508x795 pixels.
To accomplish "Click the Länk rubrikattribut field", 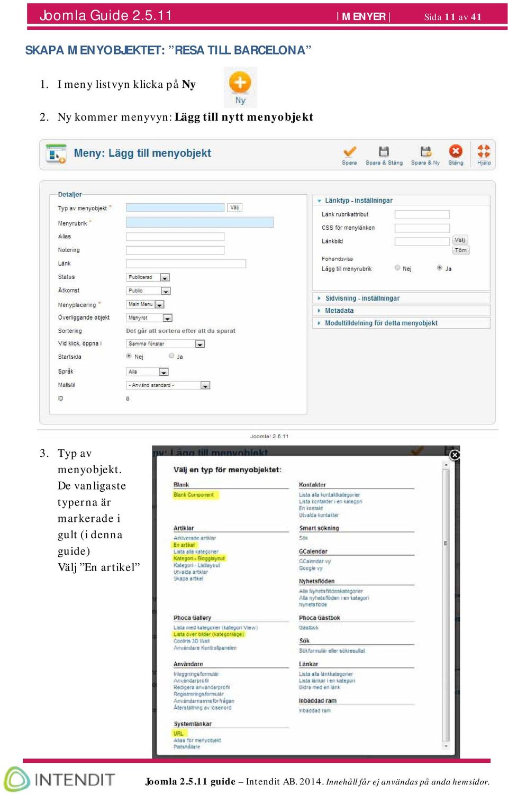I will 422,214.
